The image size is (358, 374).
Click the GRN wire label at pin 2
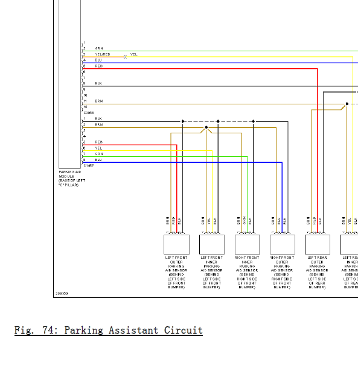tap(99, 48)
